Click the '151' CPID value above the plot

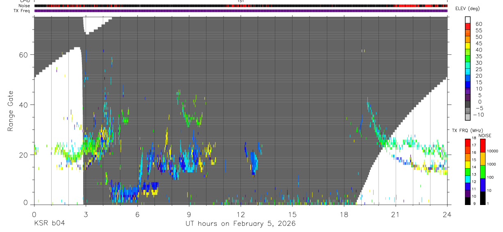pyautogui.click(x=241, y=1)
